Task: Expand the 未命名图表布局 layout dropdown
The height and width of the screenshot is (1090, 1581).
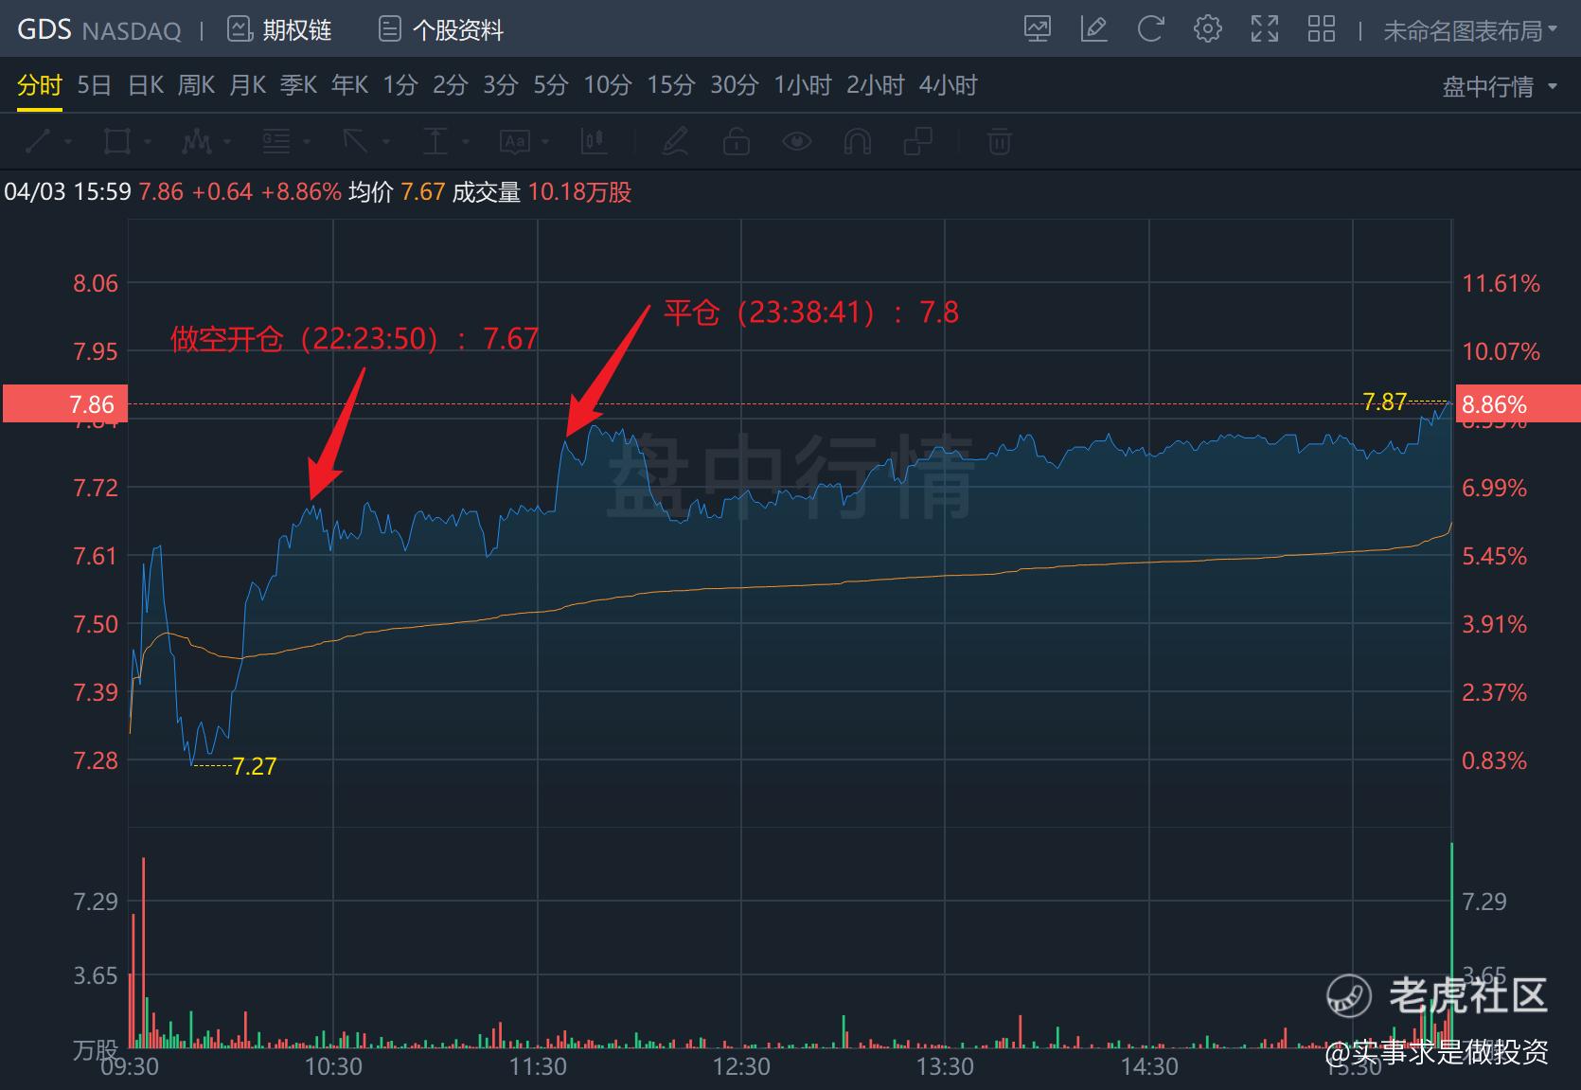Action: point(1470,31)
